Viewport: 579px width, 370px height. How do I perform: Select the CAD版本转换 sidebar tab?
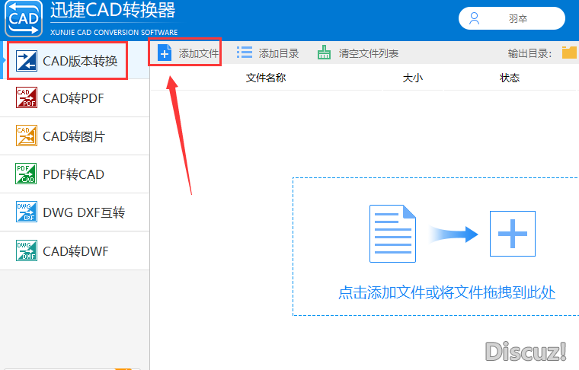(66, 59)
